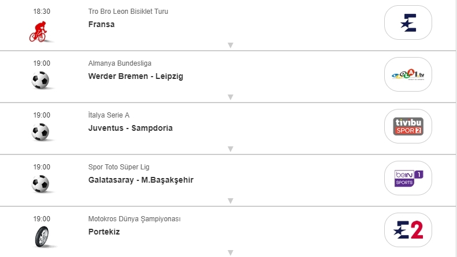Open the beIN Sports 1 channel logo

(408, 178)
